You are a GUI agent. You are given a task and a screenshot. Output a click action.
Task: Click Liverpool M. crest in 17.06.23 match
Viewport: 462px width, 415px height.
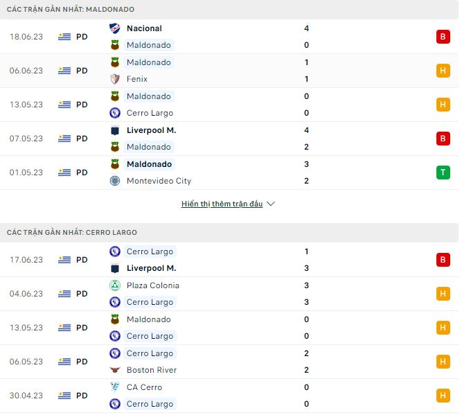(115, 268)
